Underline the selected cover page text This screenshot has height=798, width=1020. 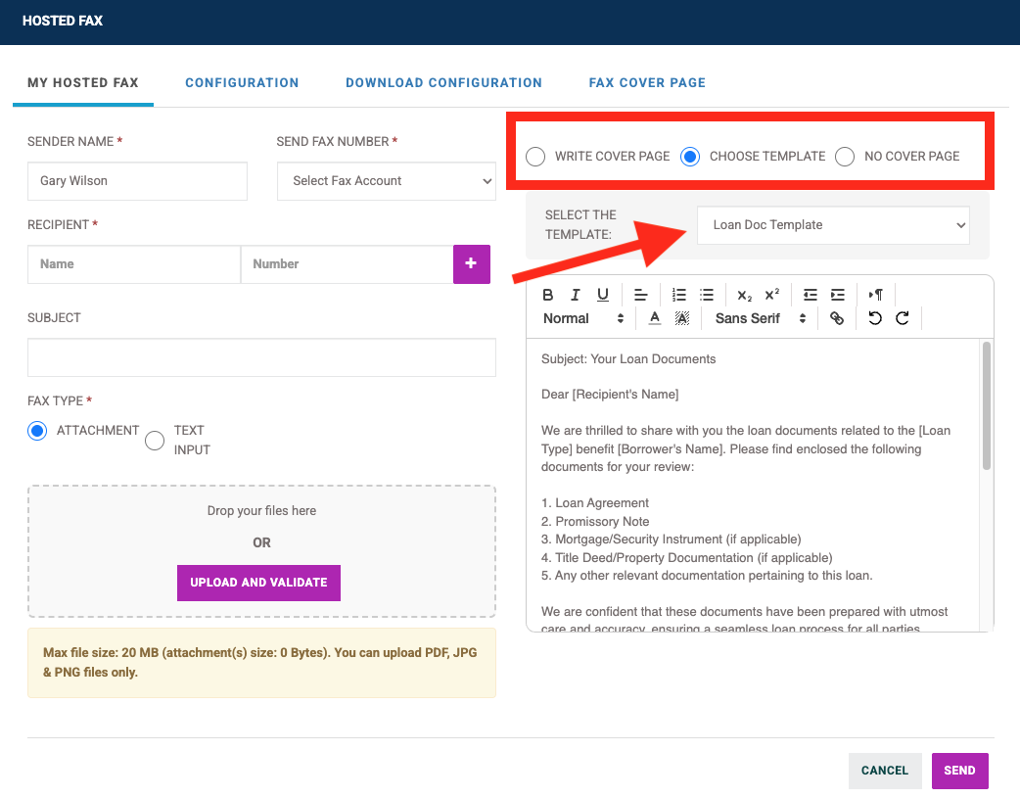pos(601,295)
